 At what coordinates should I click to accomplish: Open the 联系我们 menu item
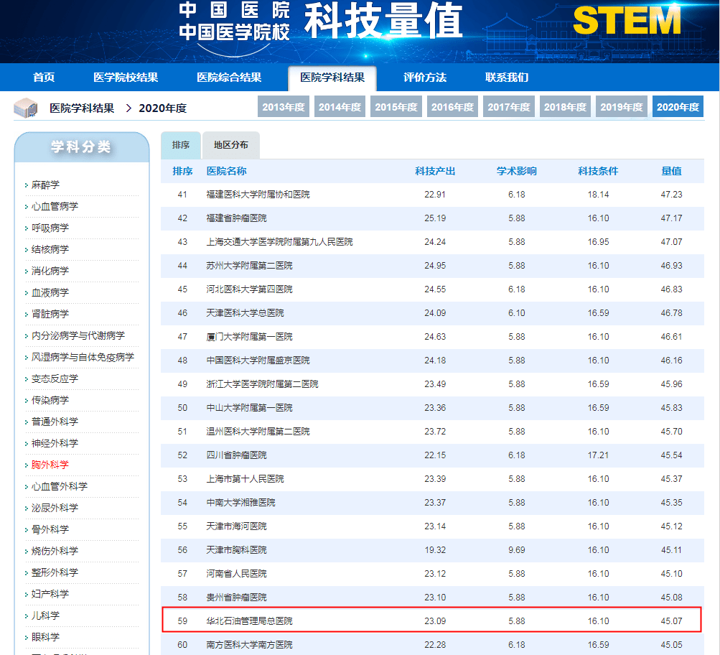point(507,78)
